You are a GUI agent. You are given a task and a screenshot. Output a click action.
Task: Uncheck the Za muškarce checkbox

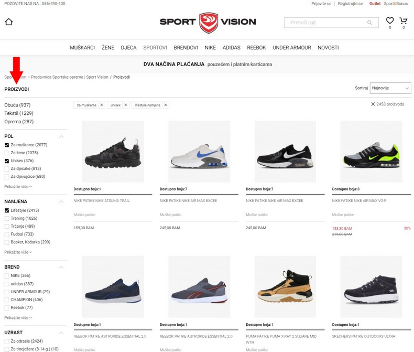7,145
